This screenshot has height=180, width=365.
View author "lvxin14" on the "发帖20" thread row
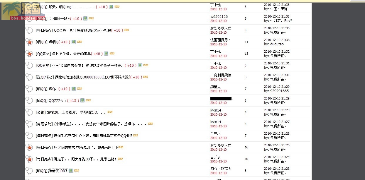[x=216, y=110]
